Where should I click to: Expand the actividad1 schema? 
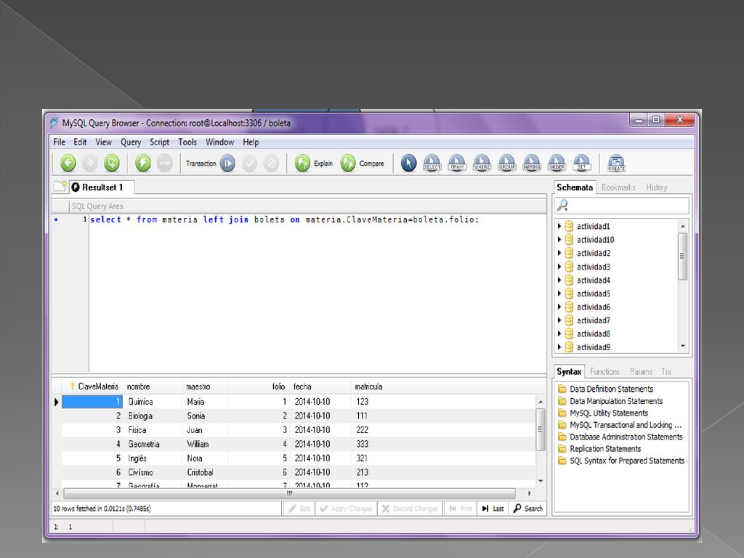[x=559, y=227]
